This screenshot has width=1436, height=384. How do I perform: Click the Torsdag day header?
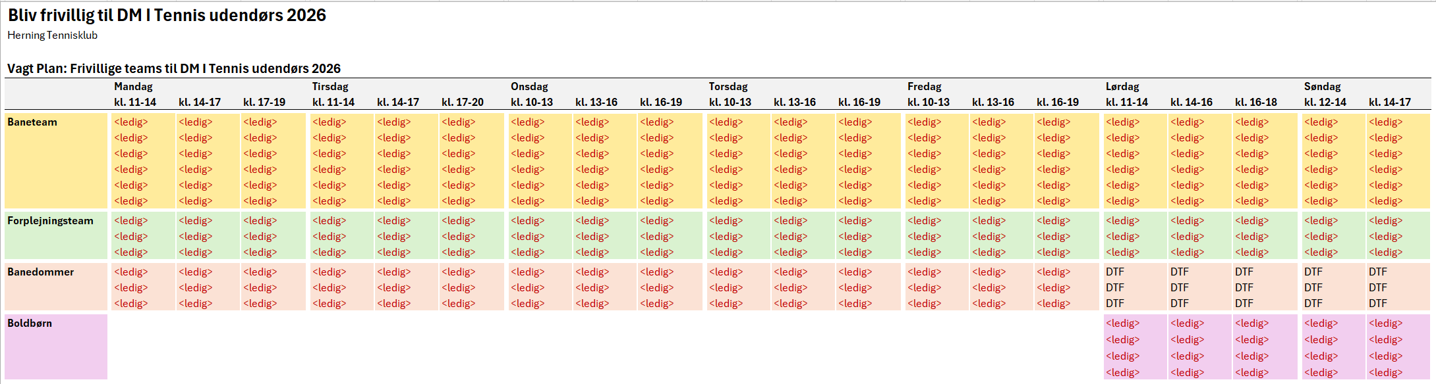(728, 87)
